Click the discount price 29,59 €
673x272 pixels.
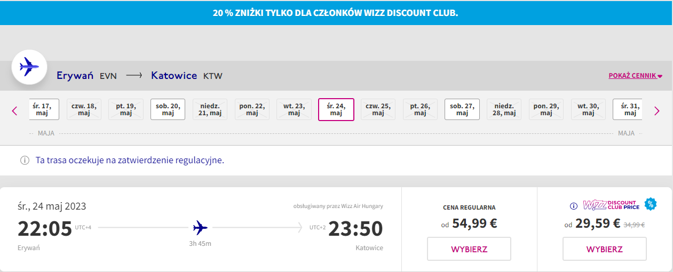tap(598, 223)
